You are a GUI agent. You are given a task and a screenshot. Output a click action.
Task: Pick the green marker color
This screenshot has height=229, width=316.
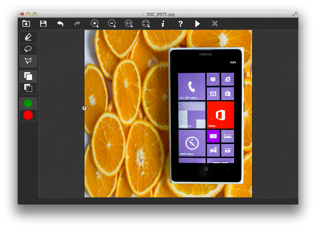[28, 103]
